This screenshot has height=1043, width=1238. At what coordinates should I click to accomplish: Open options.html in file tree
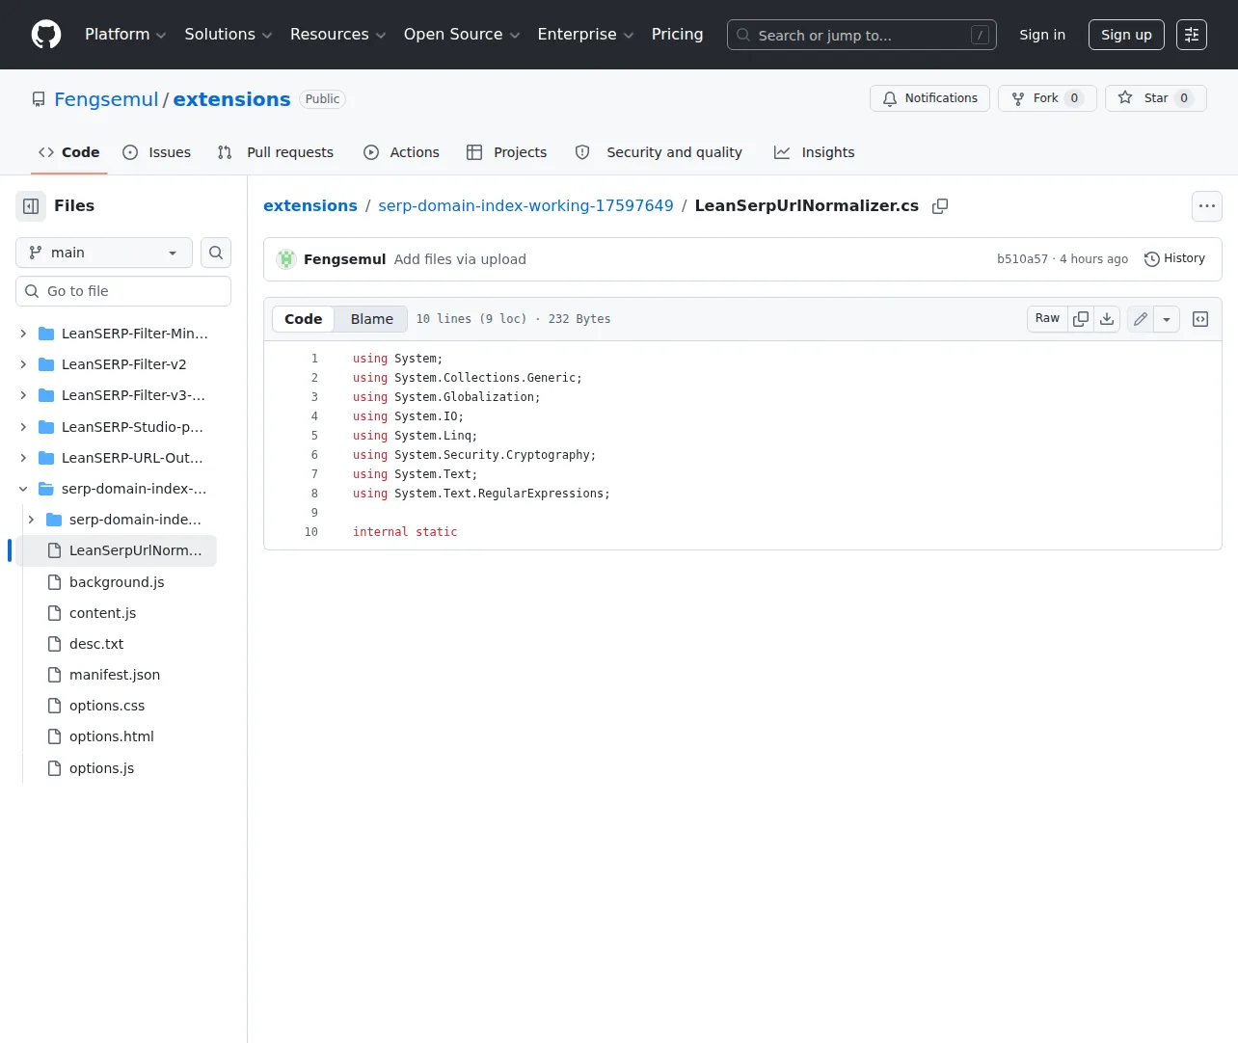click(112, 736)
